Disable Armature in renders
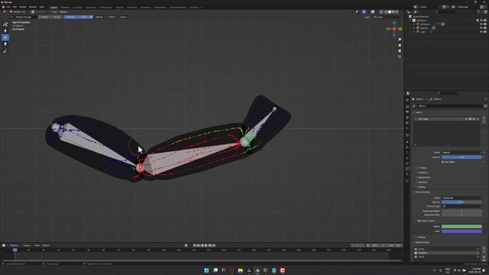 pyautogui.click(x=485, y=24)
